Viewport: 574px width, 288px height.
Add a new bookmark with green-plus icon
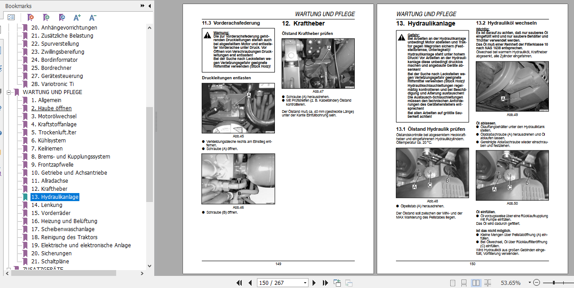(x=46, y=17)
